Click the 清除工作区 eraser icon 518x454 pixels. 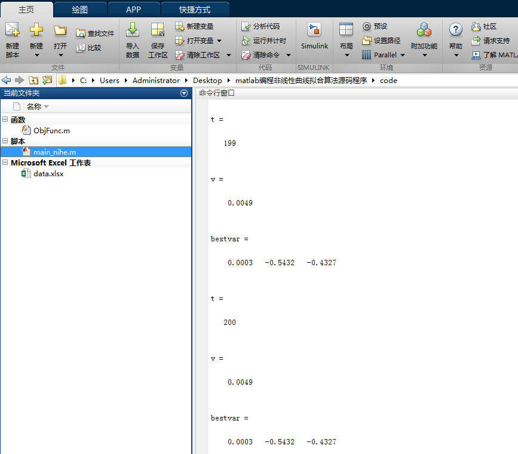coord(180,55)
